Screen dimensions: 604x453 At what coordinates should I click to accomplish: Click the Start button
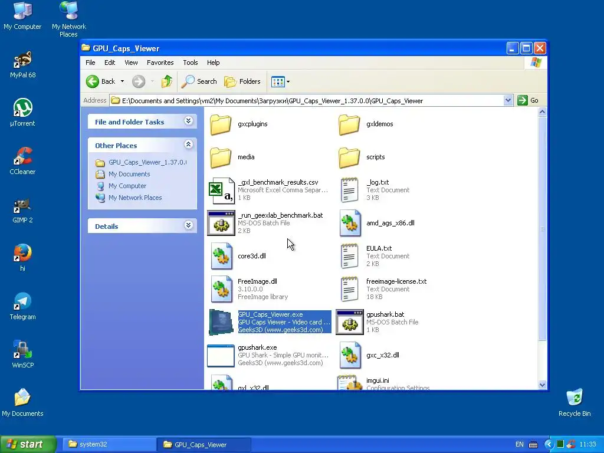28,444
